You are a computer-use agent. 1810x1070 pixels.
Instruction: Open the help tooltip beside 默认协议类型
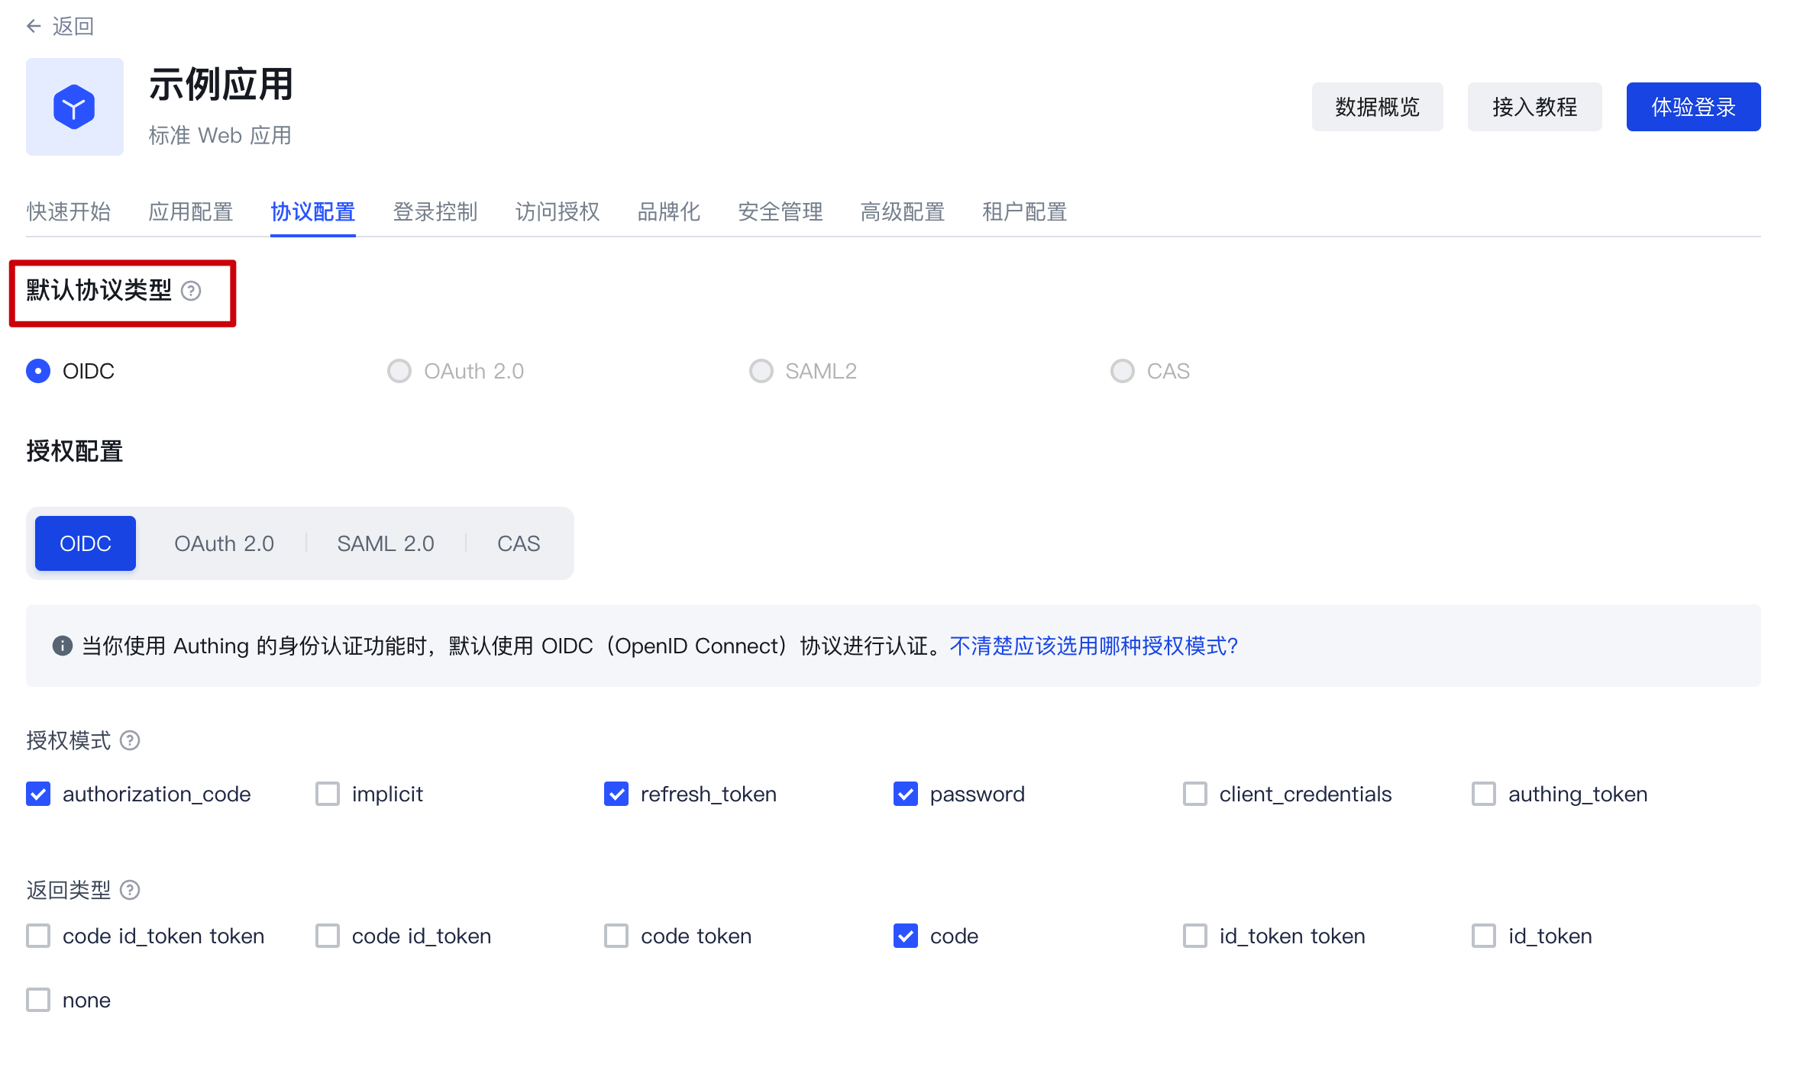pos(192,291)
